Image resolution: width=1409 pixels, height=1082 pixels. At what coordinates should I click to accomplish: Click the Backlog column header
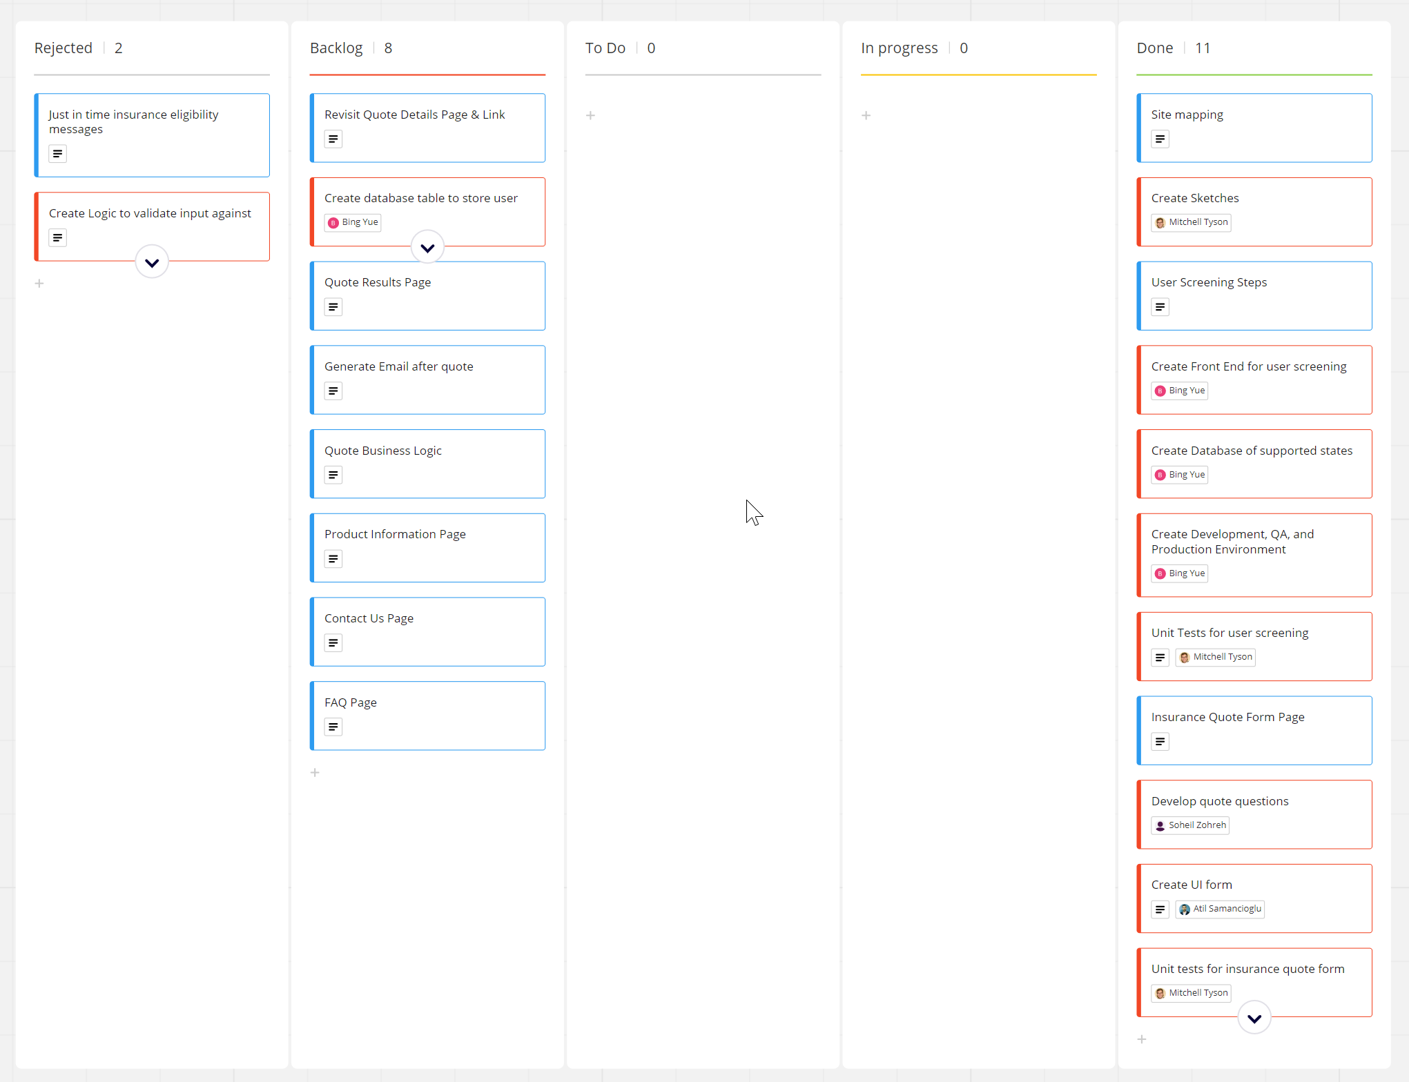point(336,48)
